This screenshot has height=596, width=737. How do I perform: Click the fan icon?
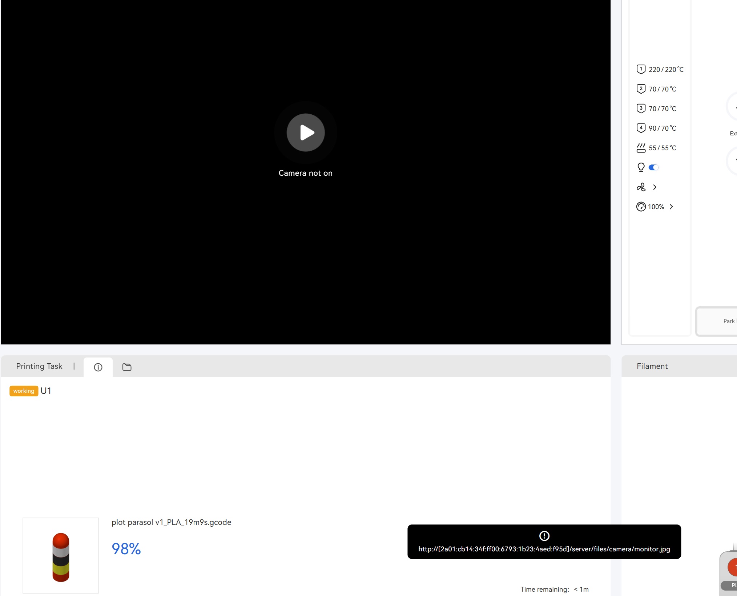pyautogui.click(x=641, y=187)
